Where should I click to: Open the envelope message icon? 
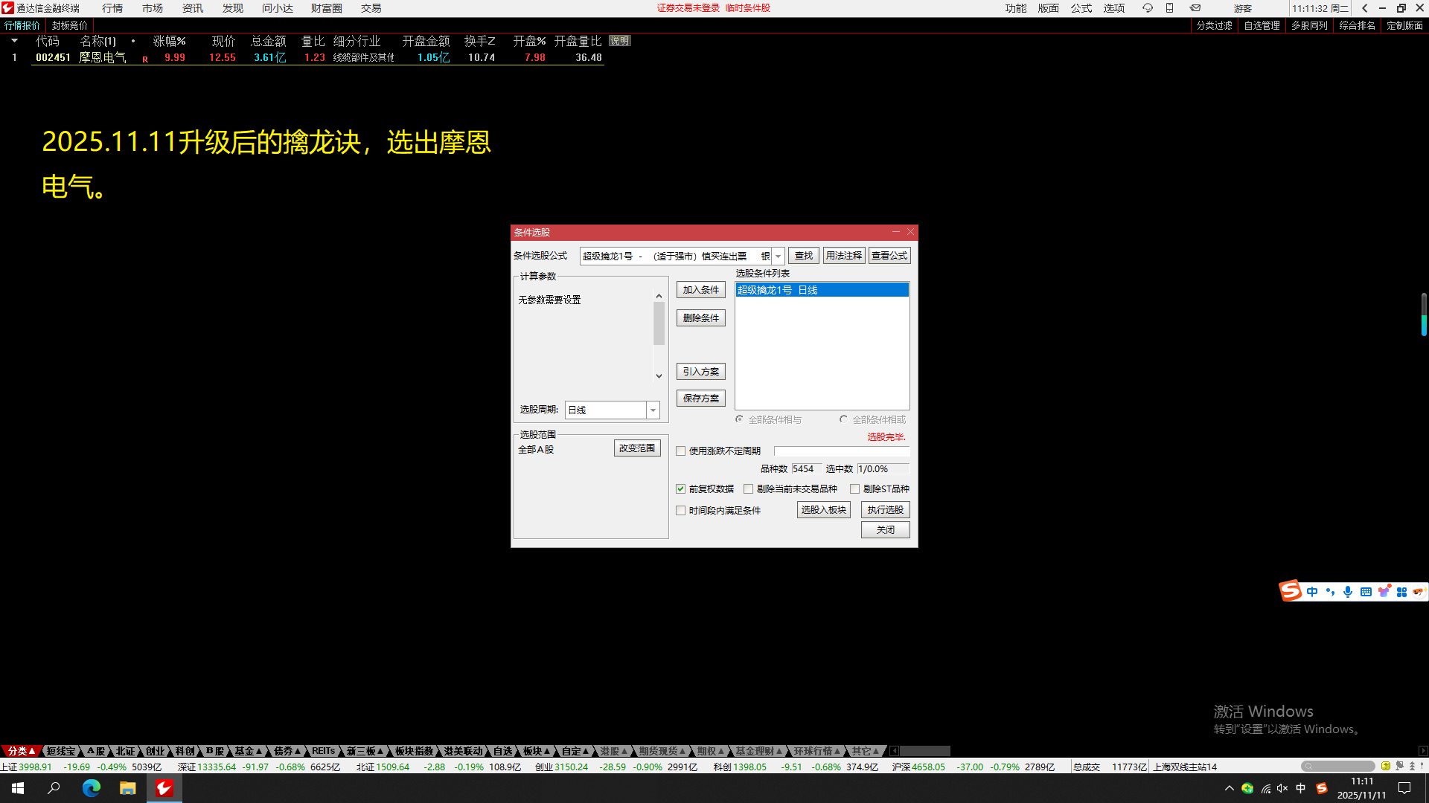click(x=1195, y=8)
